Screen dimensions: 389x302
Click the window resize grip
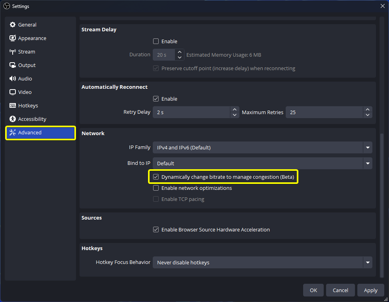click(x=386, y=299)
